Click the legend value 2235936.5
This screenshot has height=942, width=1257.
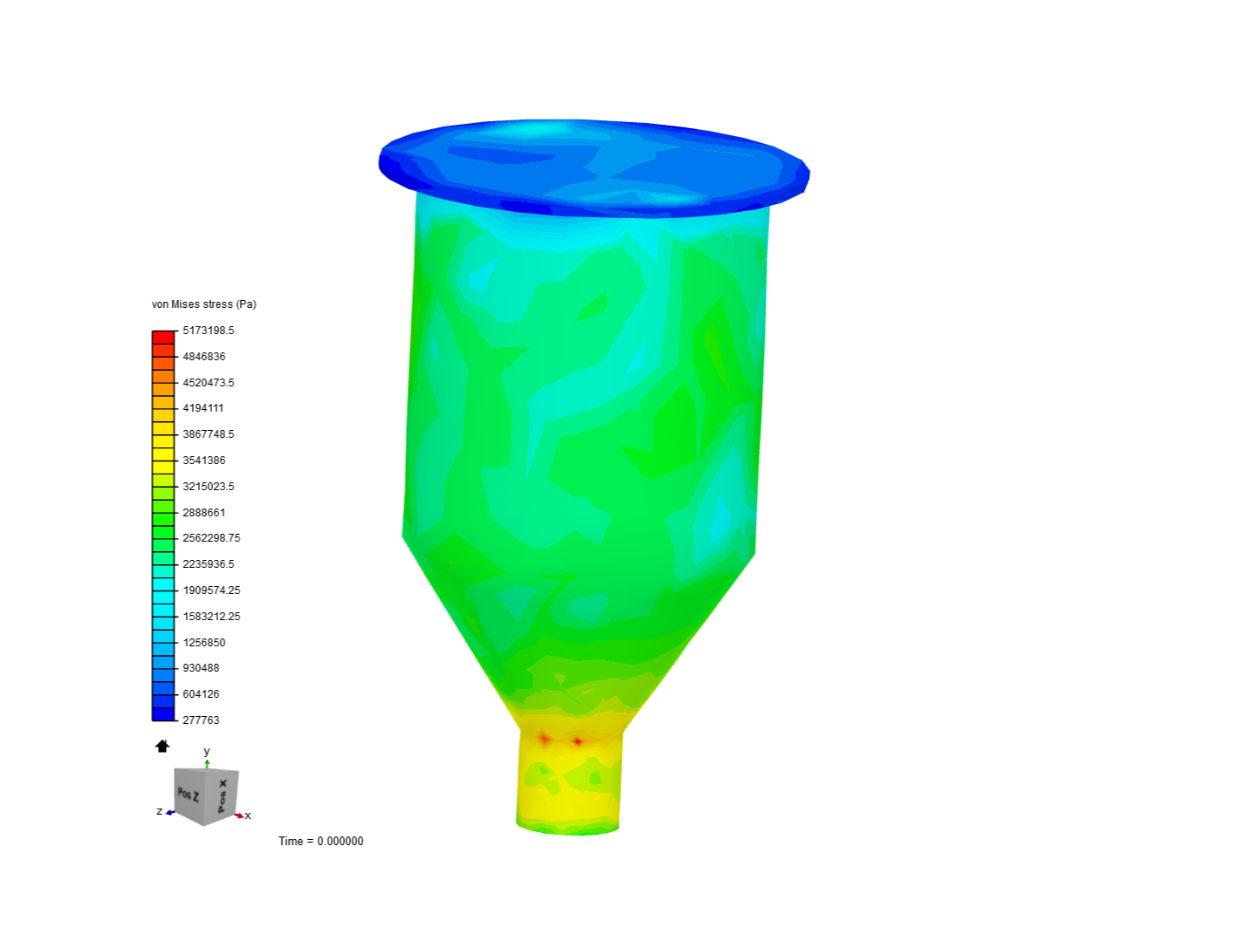pos(209,564)
